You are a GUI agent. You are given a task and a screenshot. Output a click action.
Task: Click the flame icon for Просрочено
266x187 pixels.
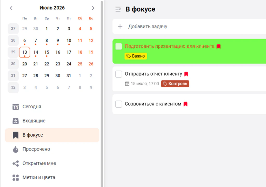pos(16,149)
